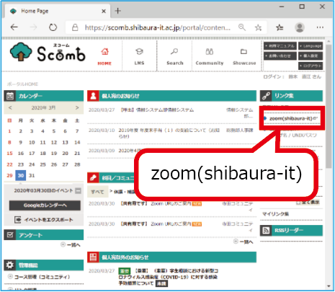Open the favorites list icon
This screenshot has width=335, height=292.
(280, 27)
